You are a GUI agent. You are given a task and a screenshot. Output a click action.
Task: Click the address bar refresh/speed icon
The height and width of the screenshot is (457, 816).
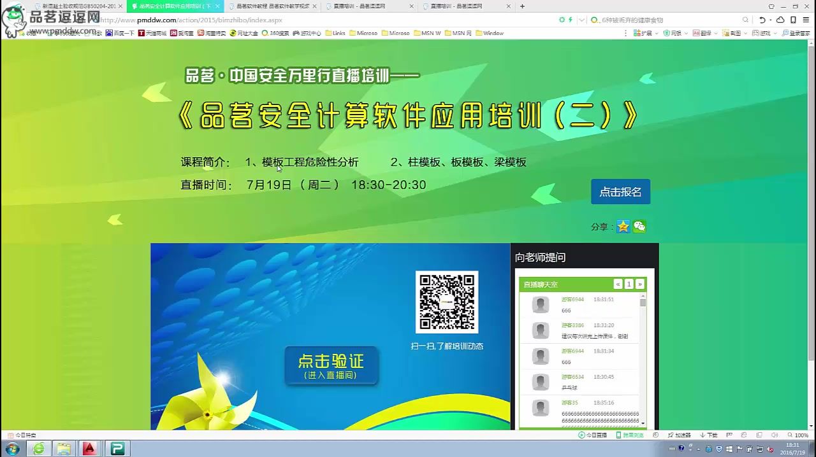coord(562,20)
